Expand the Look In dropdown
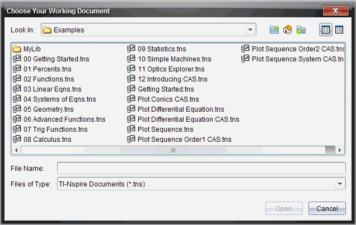The image size is (356, 225). click(x=250, y=30)
